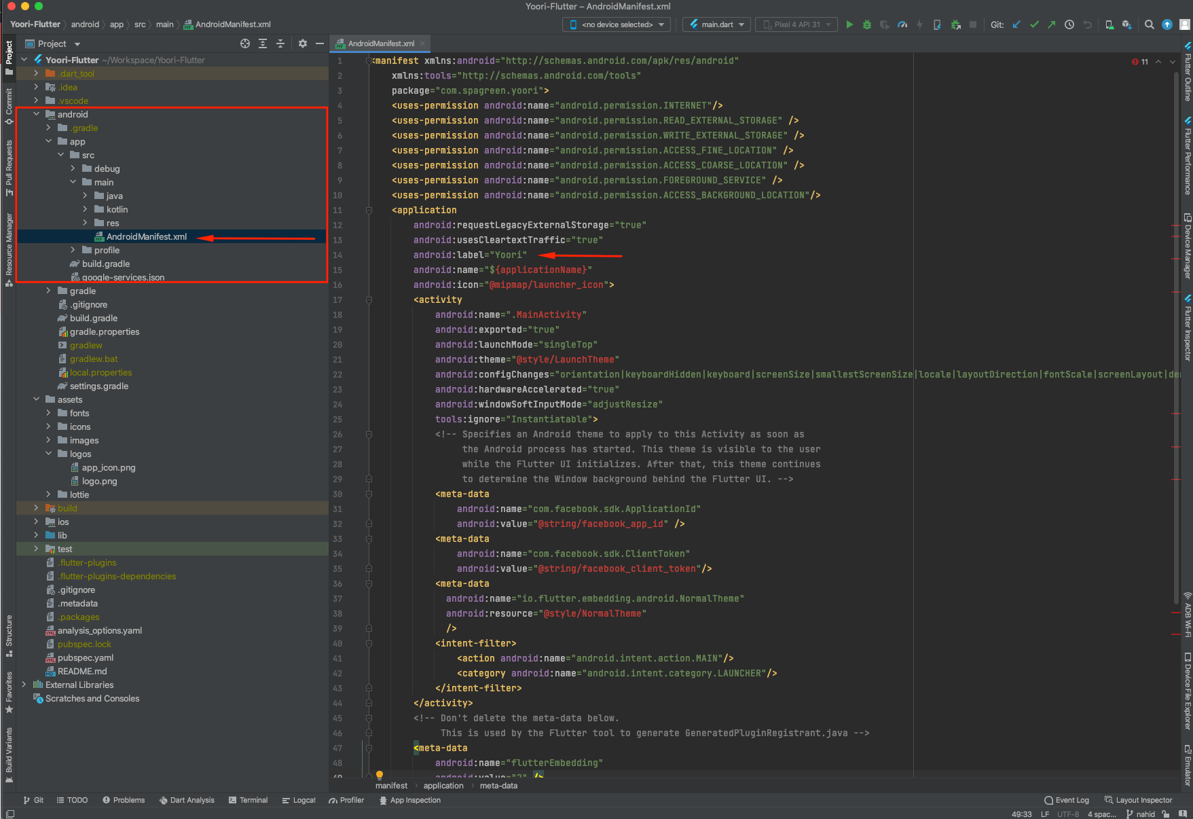Go to next highlighted error arrow
Viewport: 1193px width, 819px height.
1173,62
